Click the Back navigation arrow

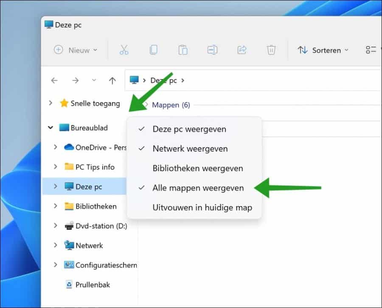(54, 80)
